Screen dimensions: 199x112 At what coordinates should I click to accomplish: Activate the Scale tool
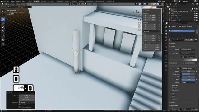click(x=3, y=27)
